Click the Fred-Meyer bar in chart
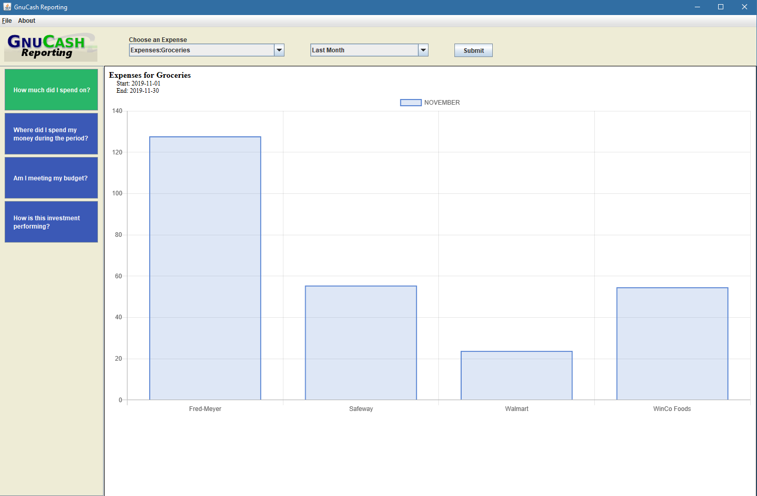The width and height of the screenshot is (757, 496). [205, 268]
